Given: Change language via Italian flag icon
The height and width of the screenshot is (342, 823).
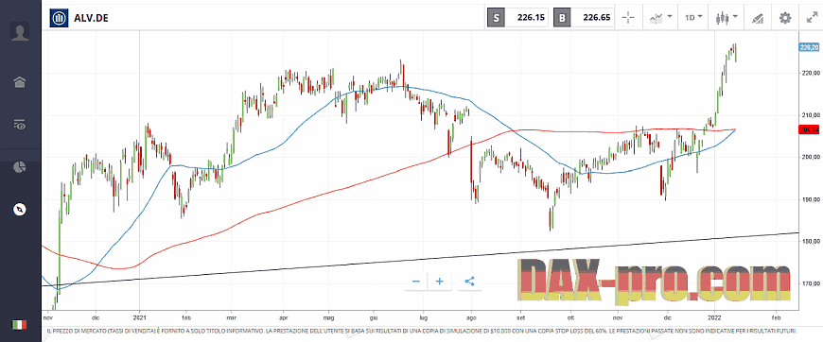Looking at the screenshot, I should coord(20,325).
